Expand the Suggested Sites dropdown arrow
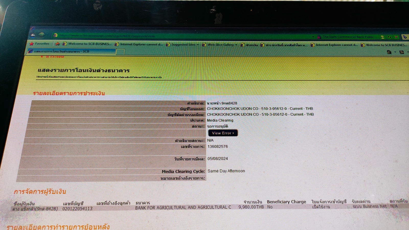 pos(198,45)
